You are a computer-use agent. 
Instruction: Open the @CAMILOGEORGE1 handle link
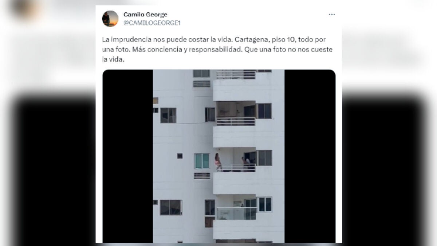point(152,23)
